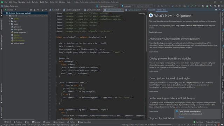Open the App Inspection tool window
The image size is (224, 126).
tap(84, 122)
